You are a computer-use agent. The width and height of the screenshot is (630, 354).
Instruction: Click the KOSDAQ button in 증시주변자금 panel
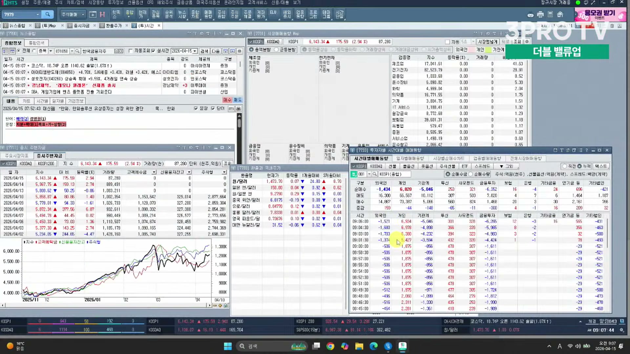(26, 164)
